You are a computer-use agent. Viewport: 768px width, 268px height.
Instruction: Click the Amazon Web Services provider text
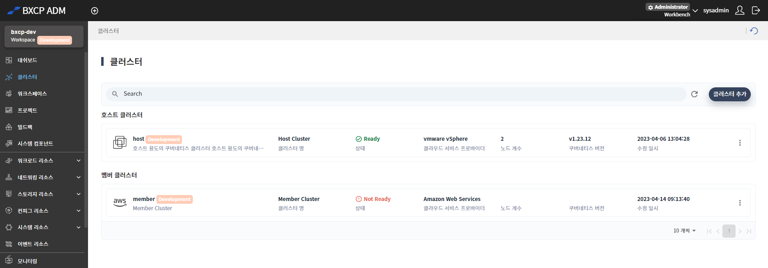coord(452,199)
